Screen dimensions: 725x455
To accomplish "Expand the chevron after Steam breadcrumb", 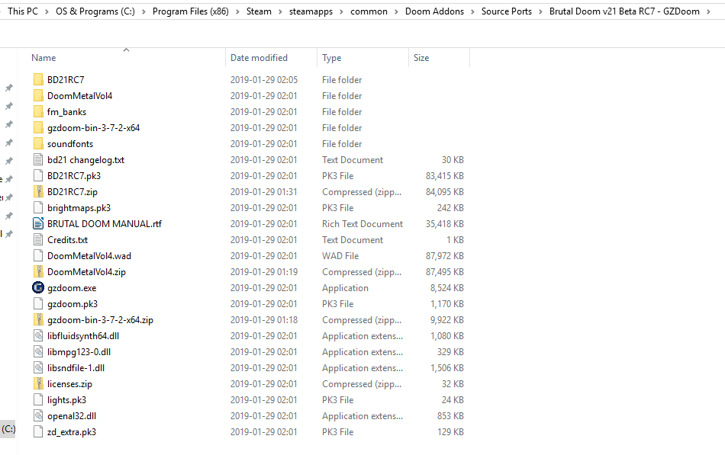I will coord(280,11).
